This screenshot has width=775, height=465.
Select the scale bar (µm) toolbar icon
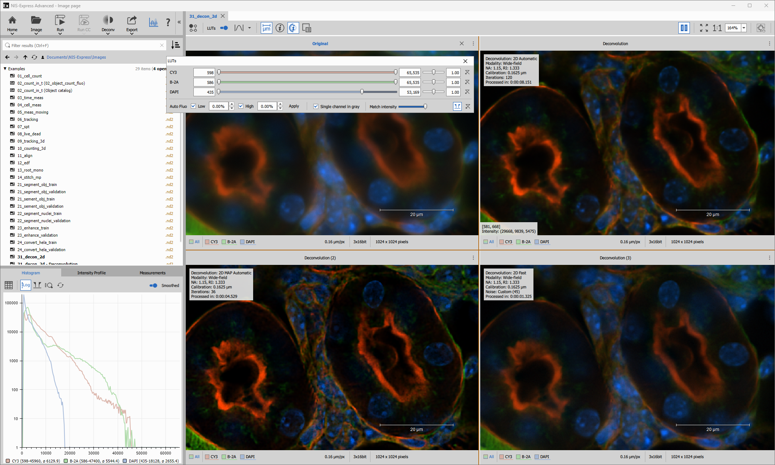(x=267, y=28)
